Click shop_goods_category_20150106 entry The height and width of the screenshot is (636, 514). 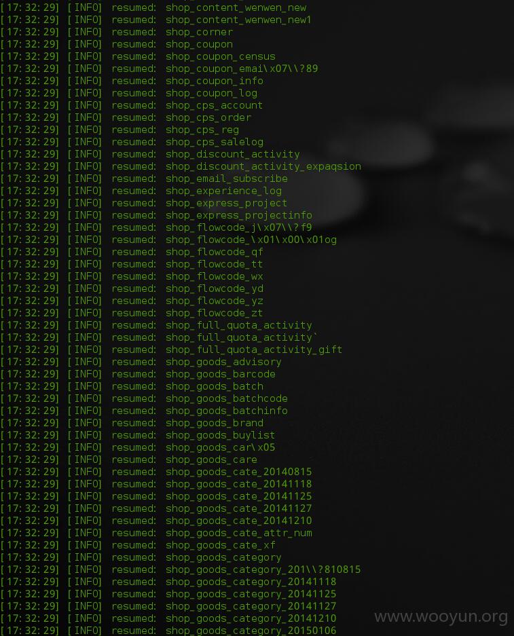(x=251, y=631)
